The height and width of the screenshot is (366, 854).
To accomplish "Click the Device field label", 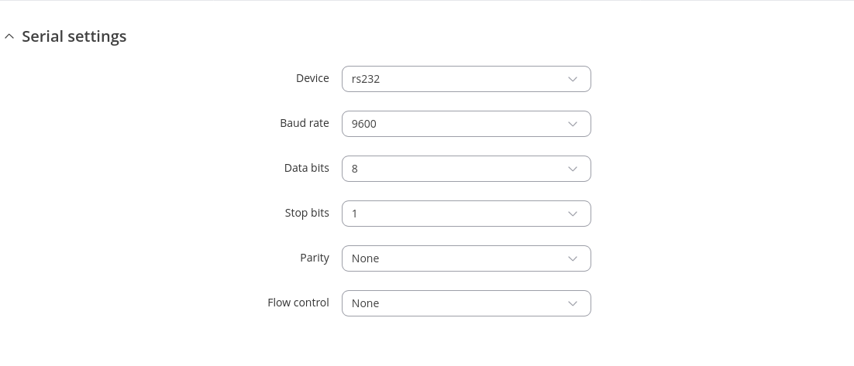I will (312, 78).
